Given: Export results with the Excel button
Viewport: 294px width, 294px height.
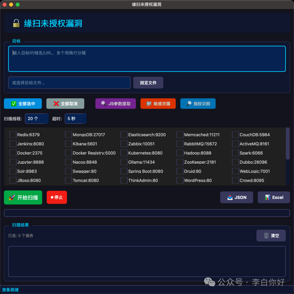Looking at the screenshot, I should pyautogui.click(x=274, y=197).
